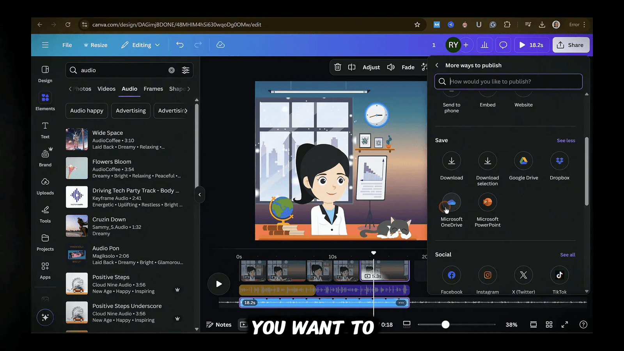Open search filters beside the audio search box
The width and height of the screenshot is (624, 351).
coord(186,70)
